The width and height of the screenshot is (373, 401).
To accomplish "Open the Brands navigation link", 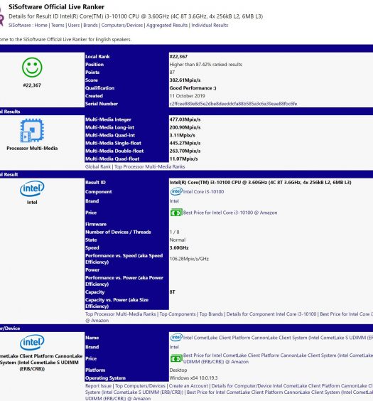I will point(90,25).
